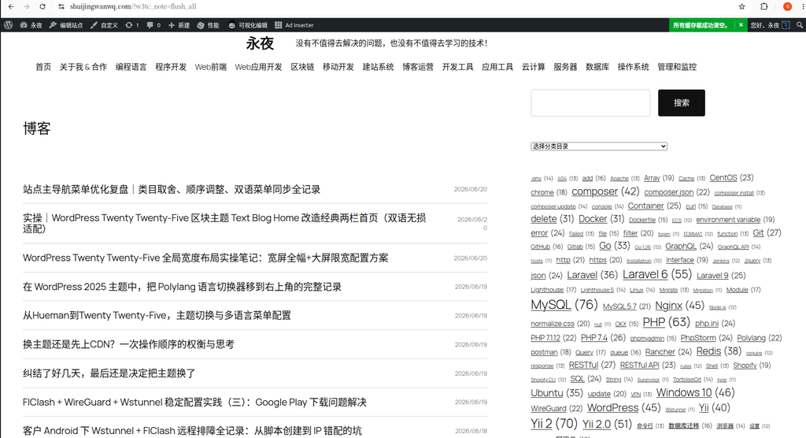Click the Docker tag
806x438 pixels.
pos(601,219)
